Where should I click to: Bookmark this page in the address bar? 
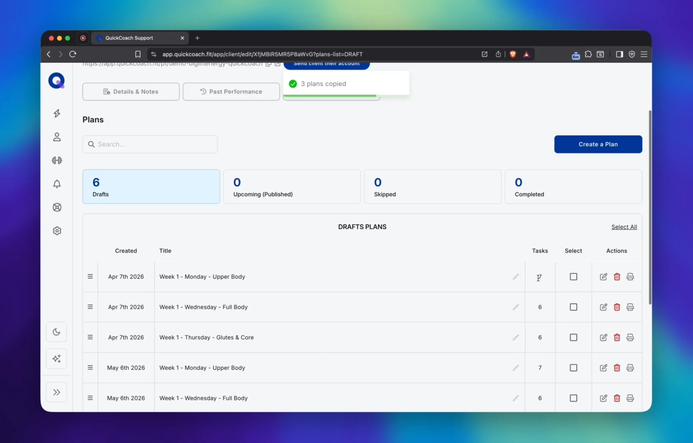pyautogui.click(x=138, y=54)
